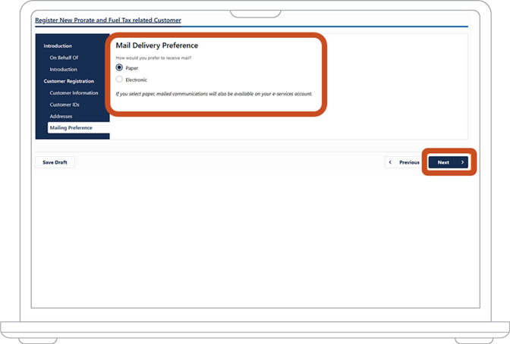Screen dimensions: 510x344
Task: Open Register New Prorate and Fuel Tax related Customer link
Action: point(108,20)
